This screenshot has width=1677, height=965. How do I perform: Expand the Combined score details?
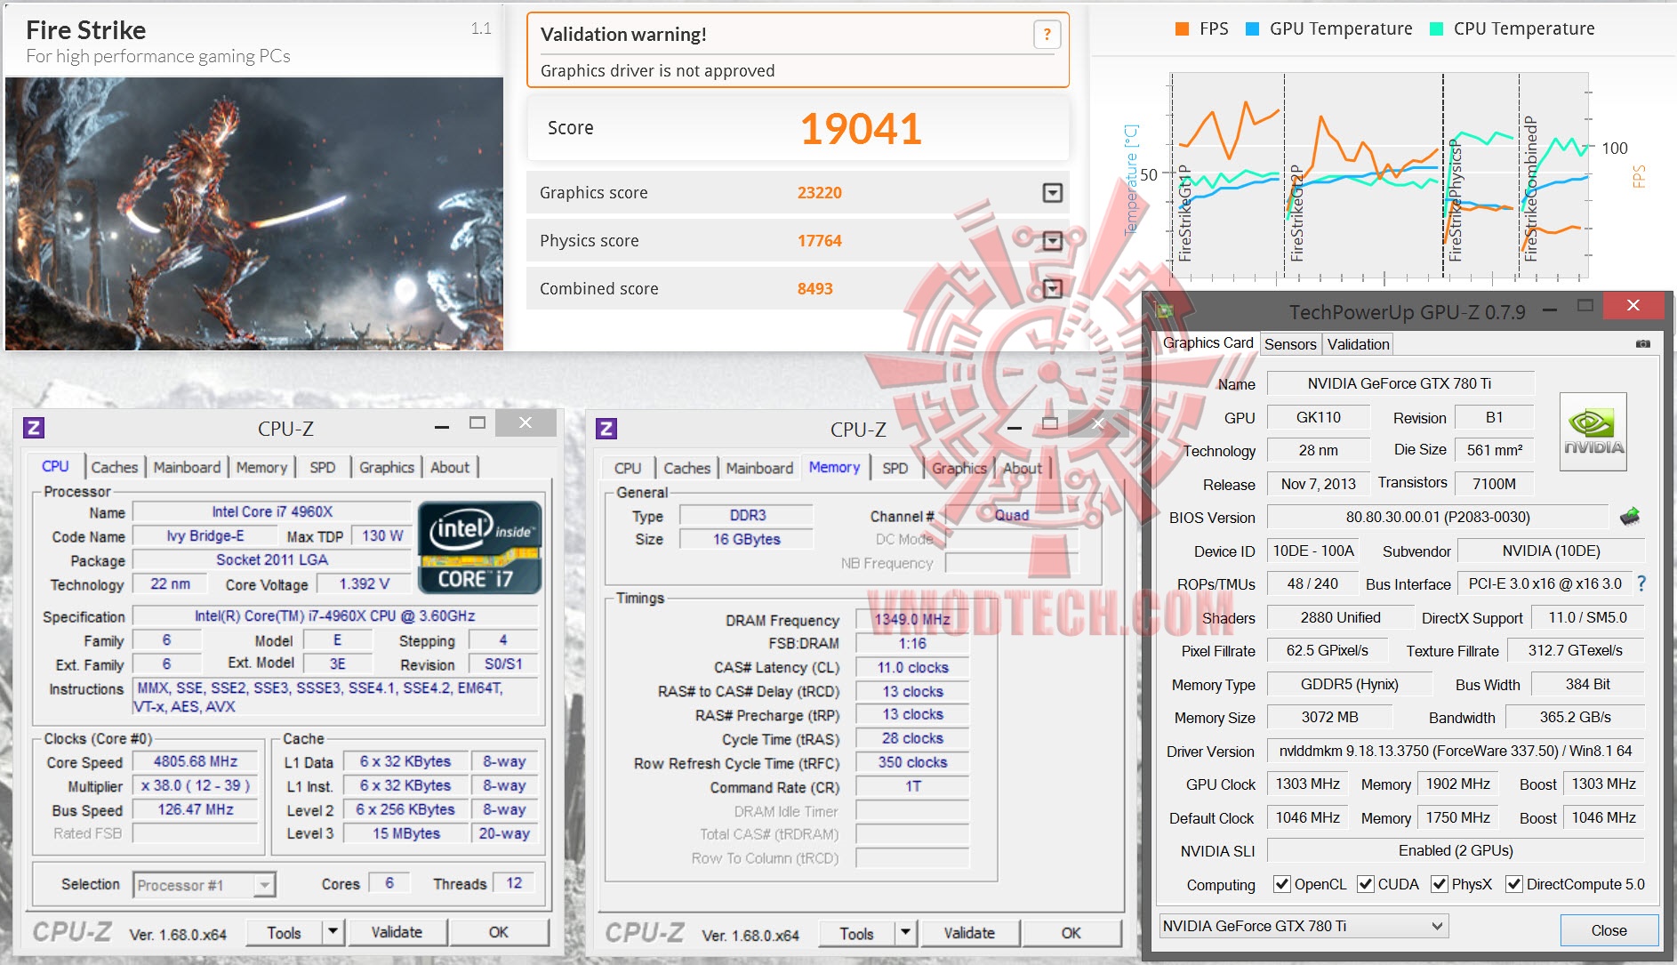coord(1052,288)
